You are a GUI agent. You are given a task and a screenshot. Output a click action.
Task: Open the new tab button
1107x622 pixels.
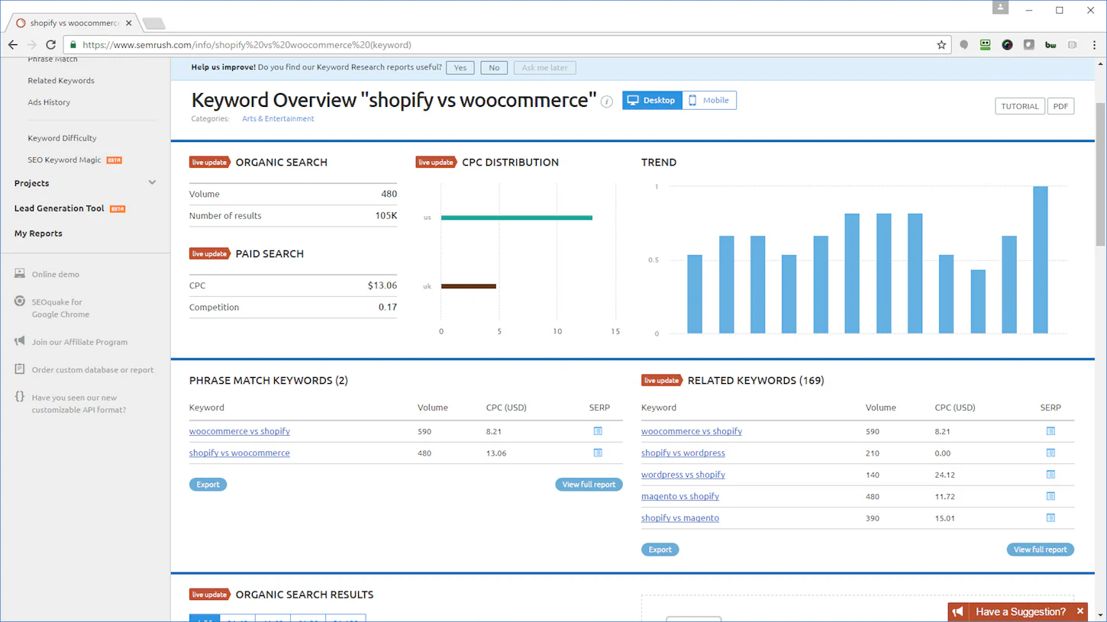(x=153, y=24)
